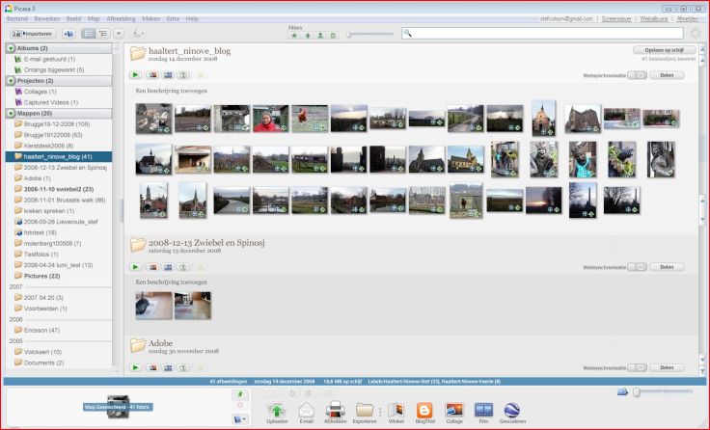Click the Film maker icon
The height and width of the screenshot is (430, 710).
point(483,409)
